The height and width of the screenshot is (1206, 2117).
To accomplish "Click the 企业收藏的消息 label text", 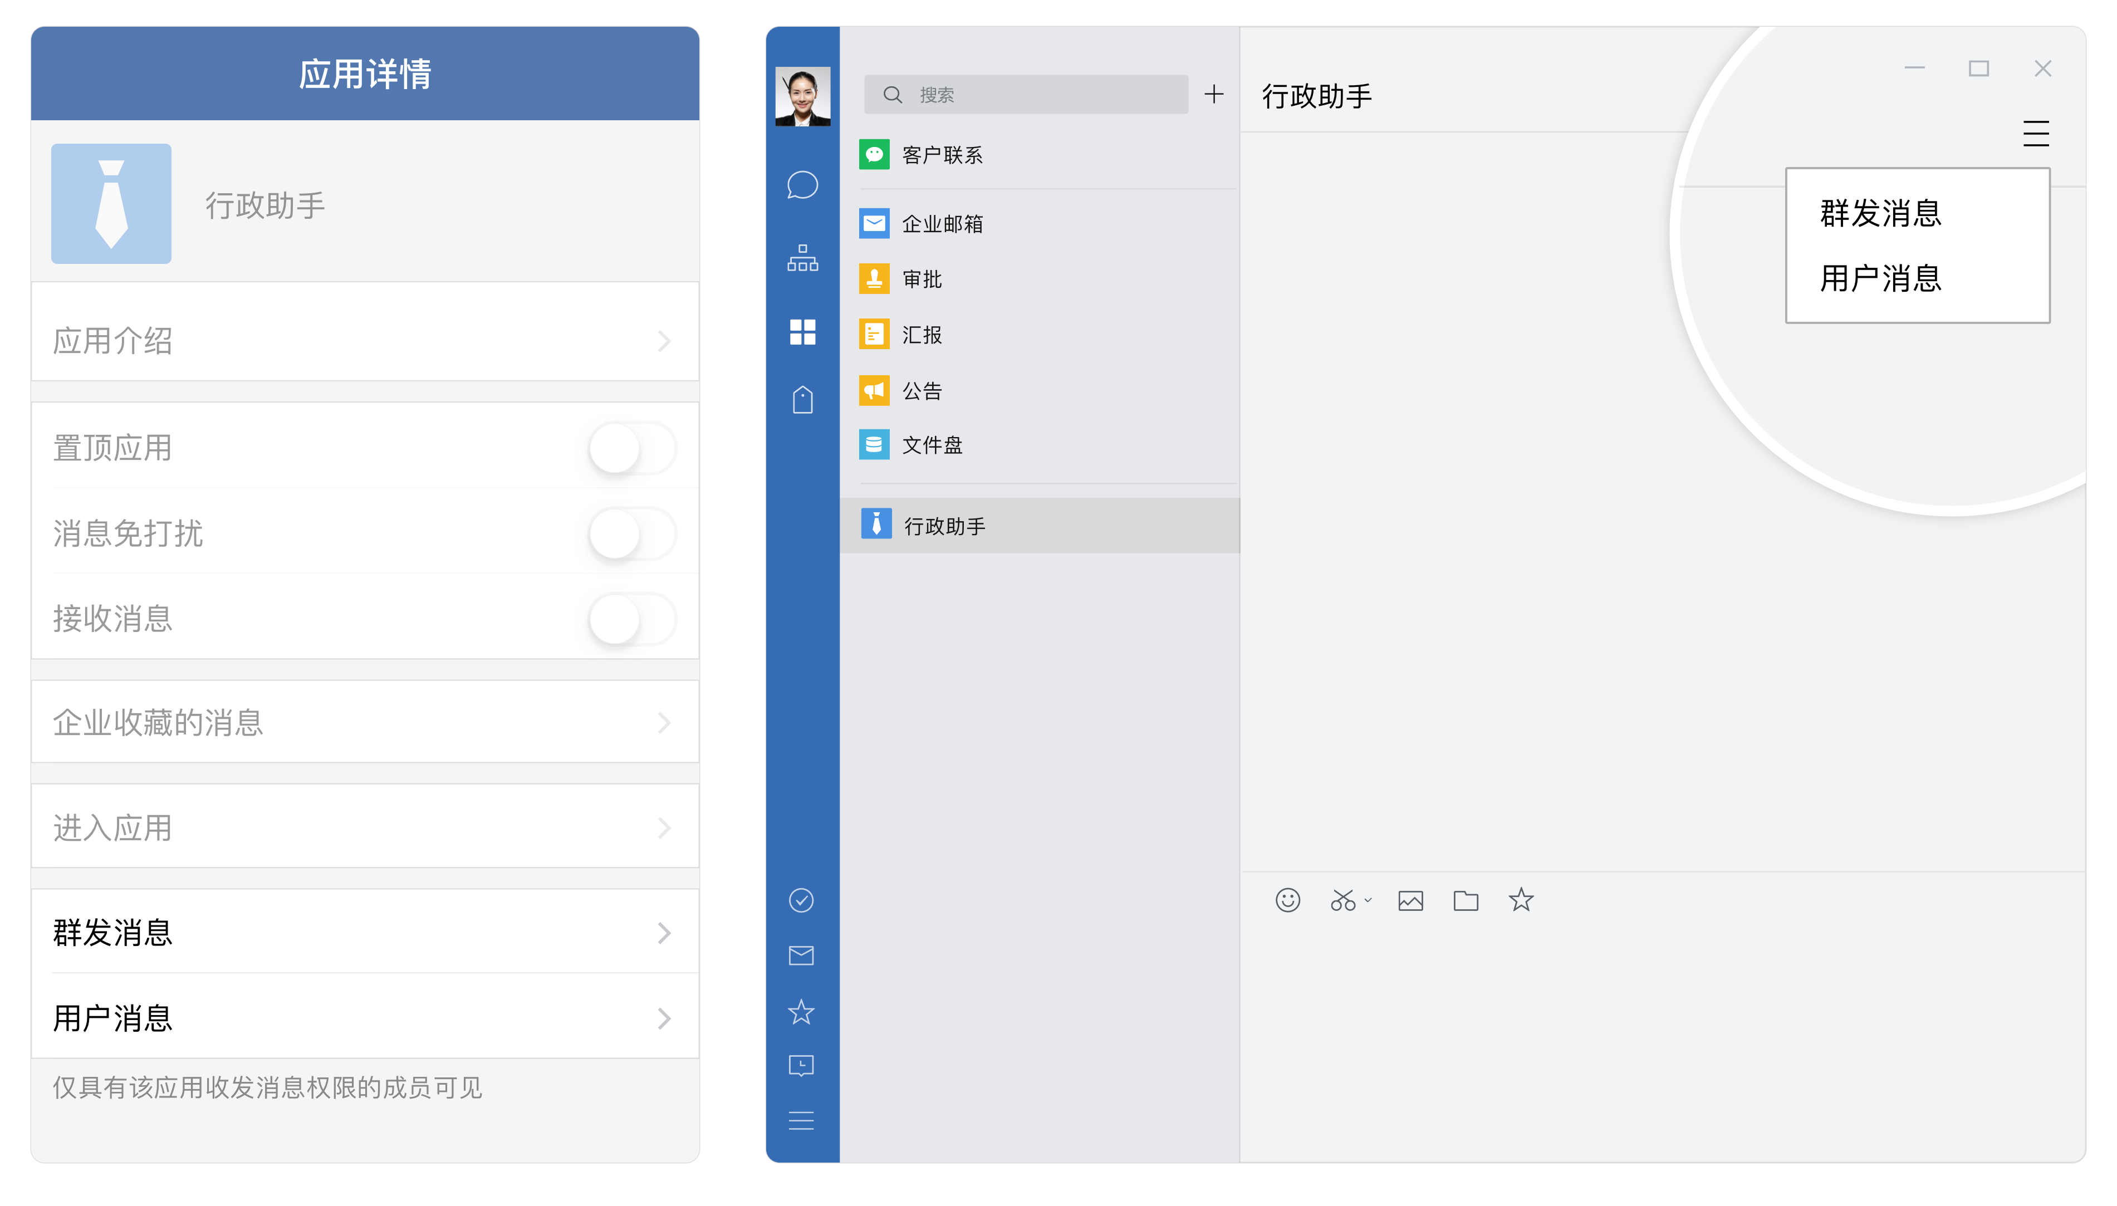I will click(158, 723).
